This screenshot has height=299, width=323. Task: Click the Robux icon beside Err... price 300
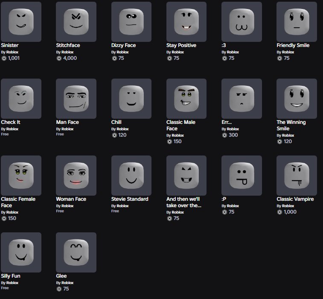tap(224, 135)
